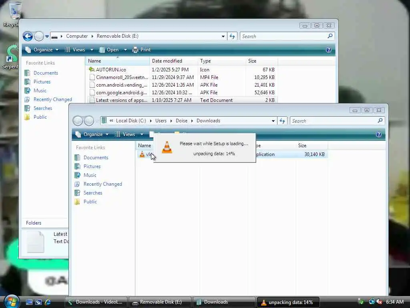Click Back arrow in Removable Disk window
The height and width of the screenshot is (308, 410).
[28, 36]
